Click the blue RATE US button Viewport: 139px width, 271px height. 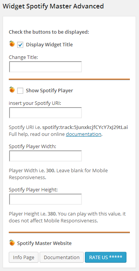tap(105, 257)
